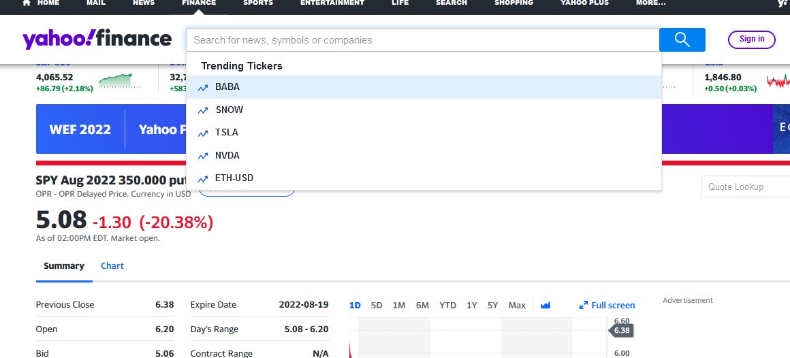Image resolution: width=790 pixels, height=358 pixels.
Task: Select BABA from trending tickers
Action: coord(424,87)
